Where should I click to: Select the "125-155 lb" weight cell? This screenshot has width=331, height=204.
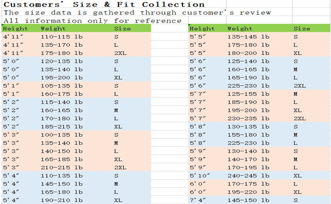[248, 94]
